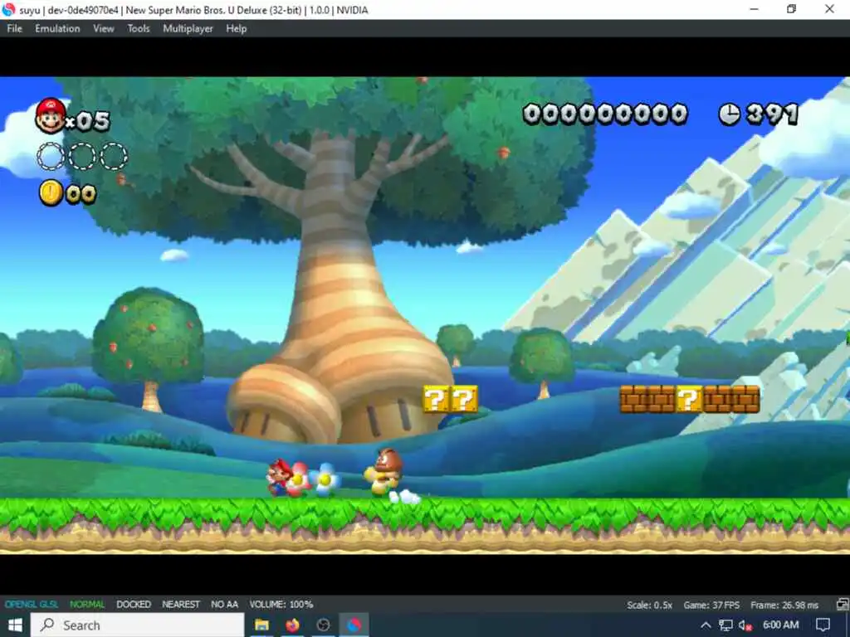850x637 pixels.
Task: Open the Emulation menu
Action: pos(57,29)
